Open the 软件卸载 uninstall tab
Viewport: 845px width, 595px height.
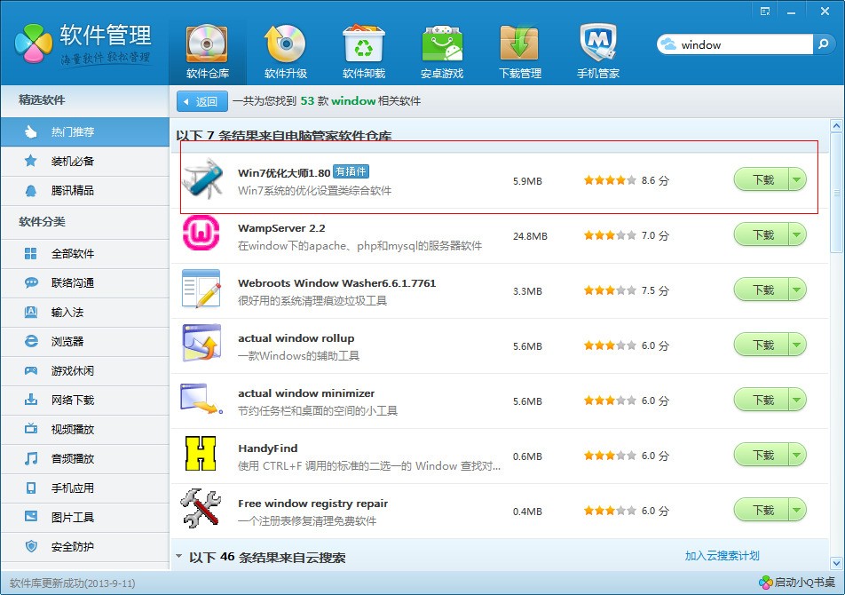pos(364,52)
